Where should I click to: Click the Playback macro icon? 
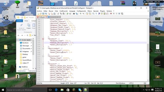(117, 14)
